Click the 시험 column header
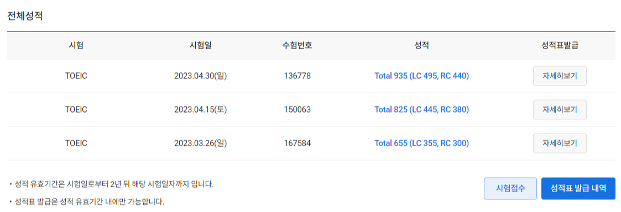621x212 pixels. coord(76,45)
